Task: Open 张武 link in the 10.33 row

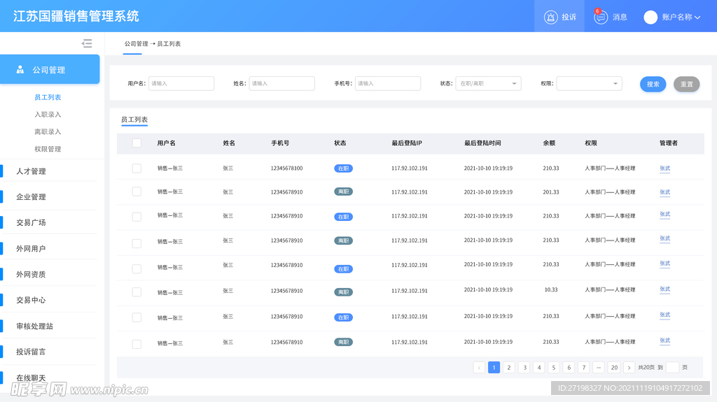Action: (665, 289)
